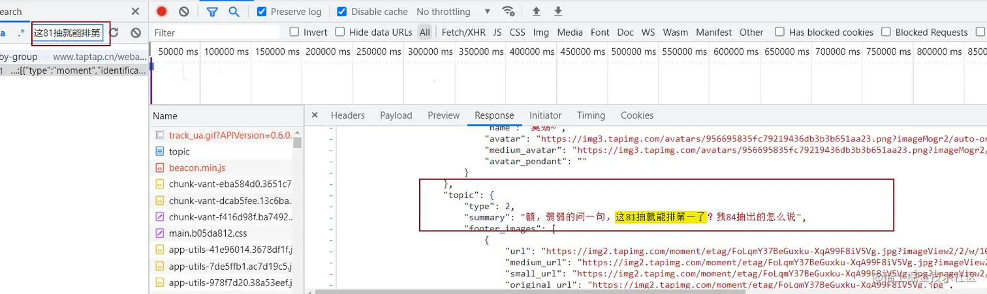Viewport: 987px width, 294px height.
Task: Switch to the Payload tab
Action: [396, 115]
